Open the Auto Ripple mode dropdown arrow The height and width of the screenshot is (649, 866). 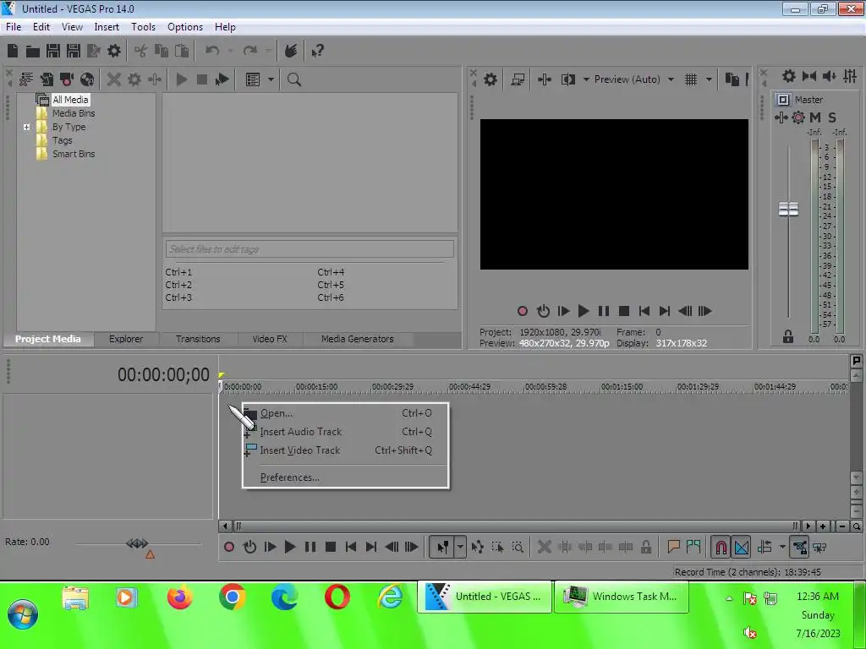[x=782, y=548]
